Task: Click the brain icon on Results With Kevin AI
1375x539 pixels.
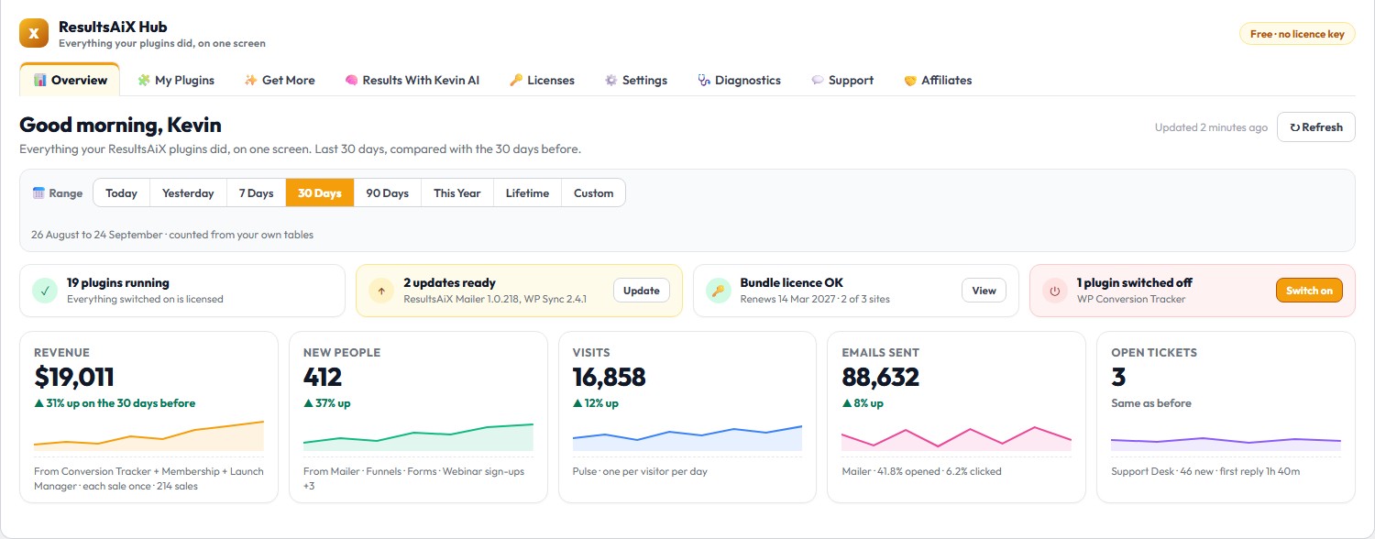Action: (351, 80)
